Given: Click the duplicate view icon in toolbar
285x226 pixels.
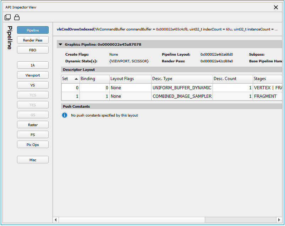Looking at the screenshot, I should (x=7, y=17).
